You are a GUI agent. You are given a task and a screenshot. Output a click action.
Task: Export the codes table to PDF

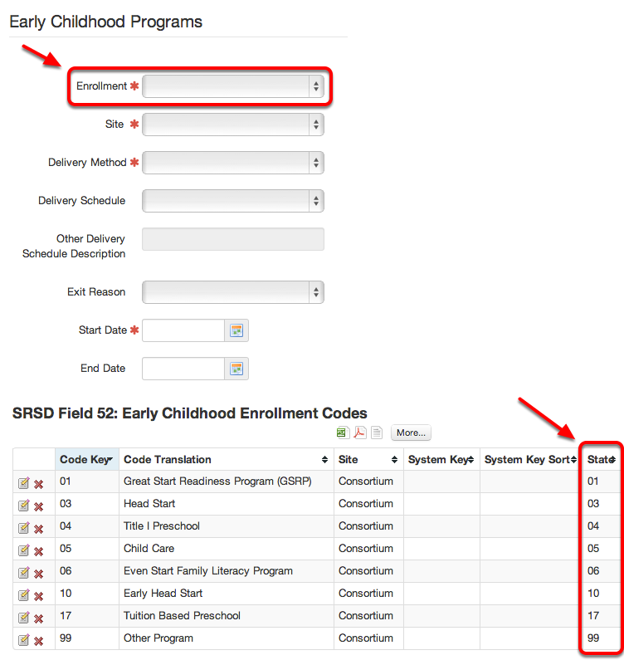click(360, 433)
